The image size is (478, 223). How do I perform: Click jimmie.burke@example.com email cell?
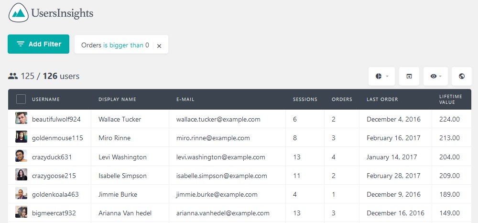tap(217, 194)
